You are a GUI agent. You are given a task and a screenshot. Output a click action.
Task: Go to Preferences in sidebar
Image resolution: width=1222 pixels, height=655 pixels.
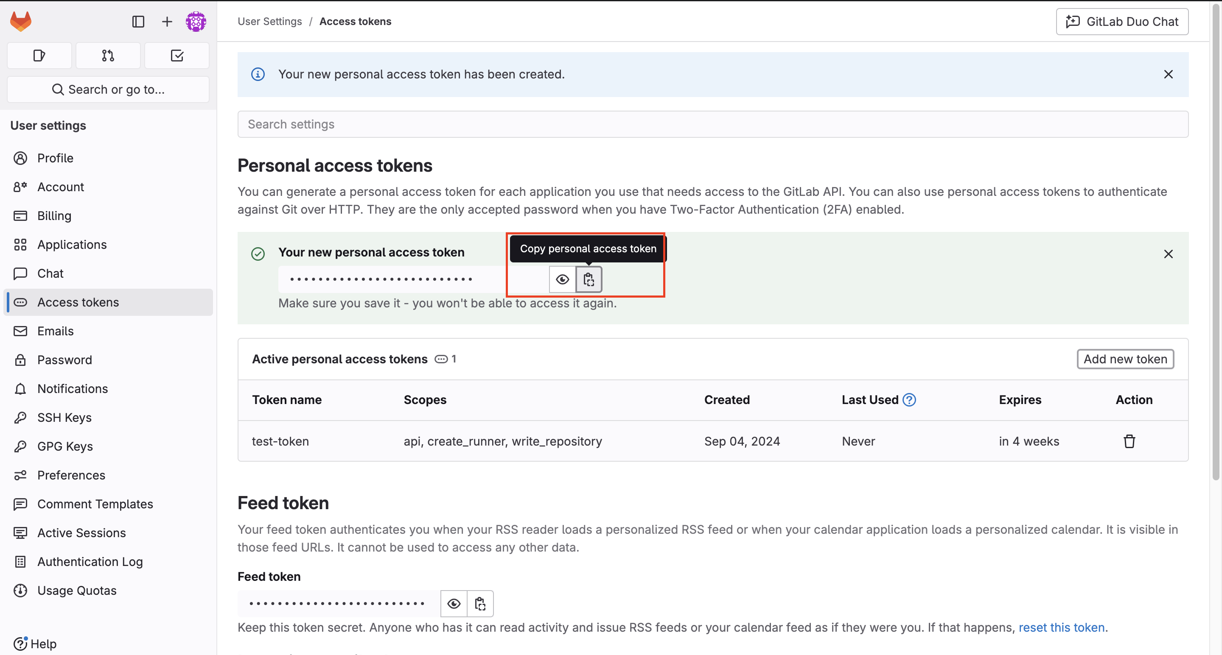pyautogui.click(x=71, y=475)
